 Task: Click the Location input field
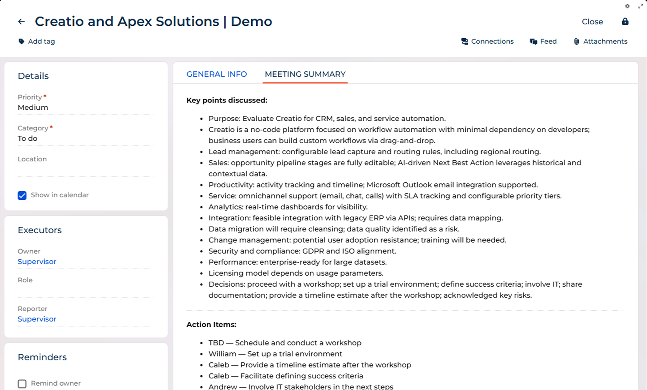[85, 170]
